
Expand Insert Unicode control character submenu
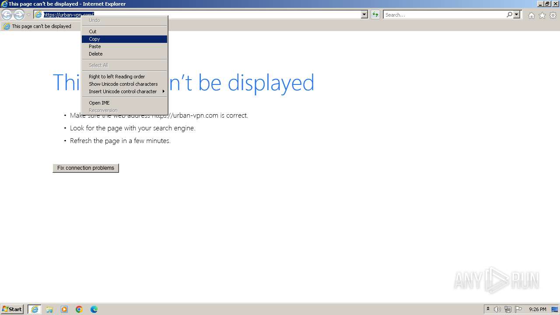click(124, 91)
